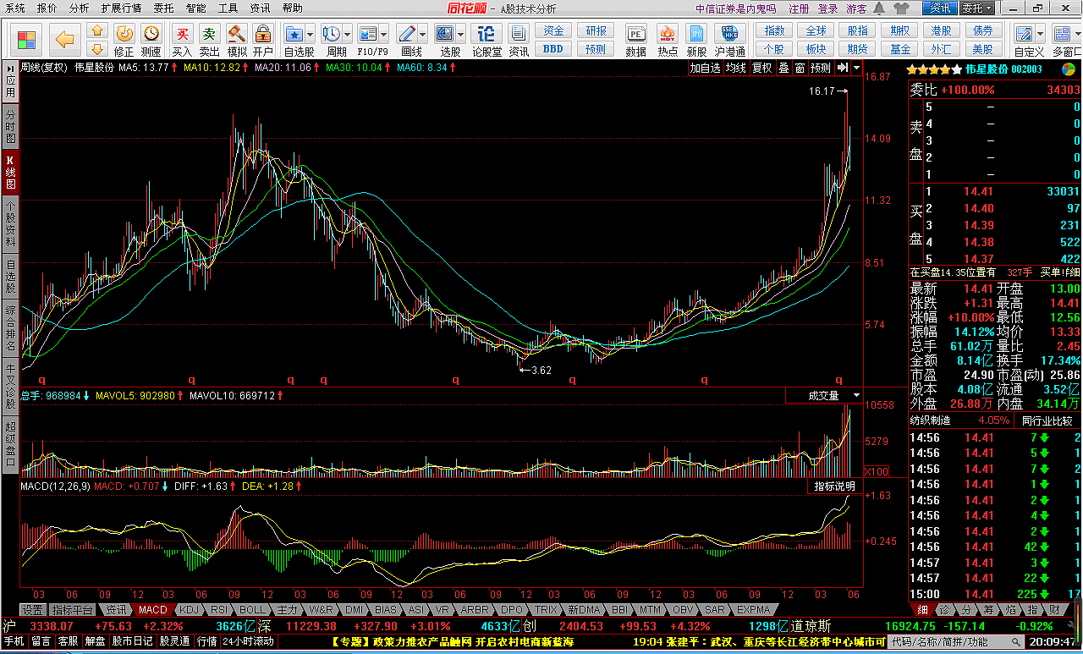Screen dimensions: 1083x654
Task: Click the 卖出 sell icon
Action: [209, 34]
